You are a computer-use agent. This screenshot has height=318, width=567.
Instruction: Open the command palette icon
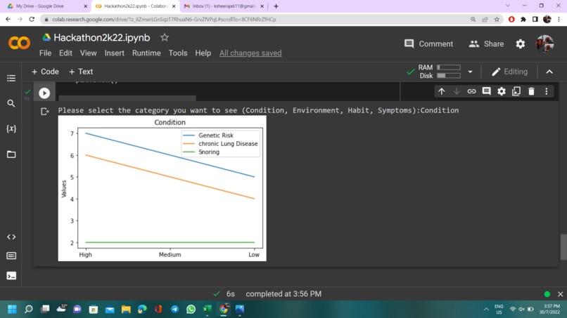tap(11, 256)
